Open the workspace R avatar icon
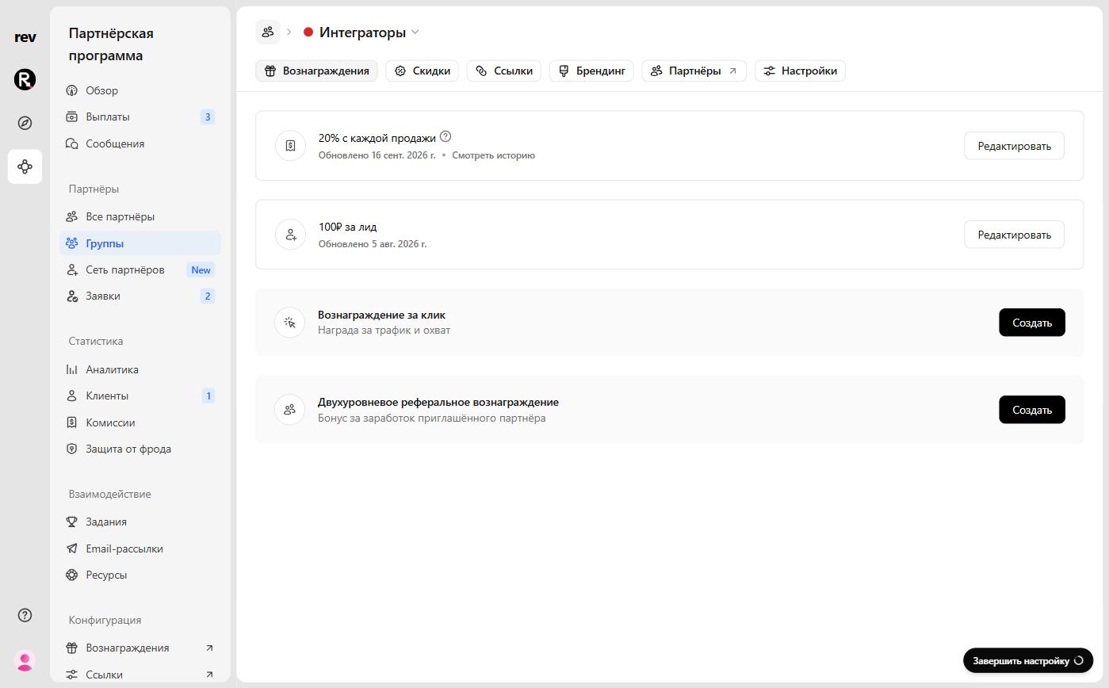1109x688 pixels. point(25,79)
